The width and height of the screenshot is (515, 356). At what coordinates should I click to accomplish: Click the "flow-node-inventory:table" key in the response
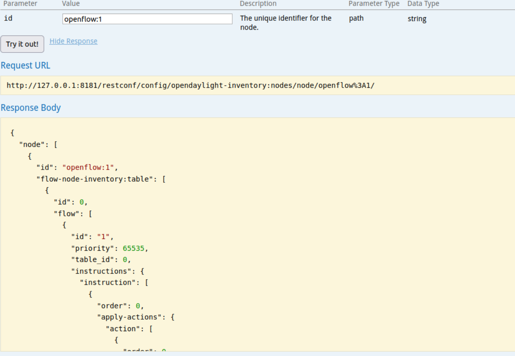[x=96, y=179]
